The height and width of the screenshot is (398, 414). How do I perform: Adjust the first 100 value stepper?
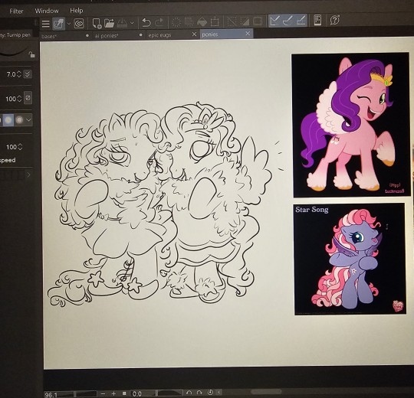19,99
